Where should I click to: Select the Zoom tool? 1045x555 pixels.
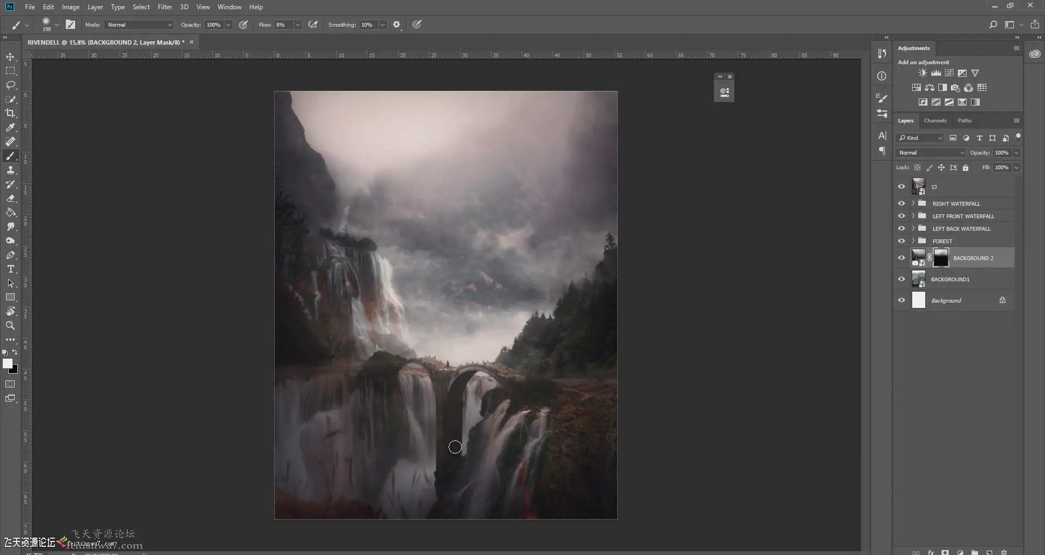pos(10,325)
